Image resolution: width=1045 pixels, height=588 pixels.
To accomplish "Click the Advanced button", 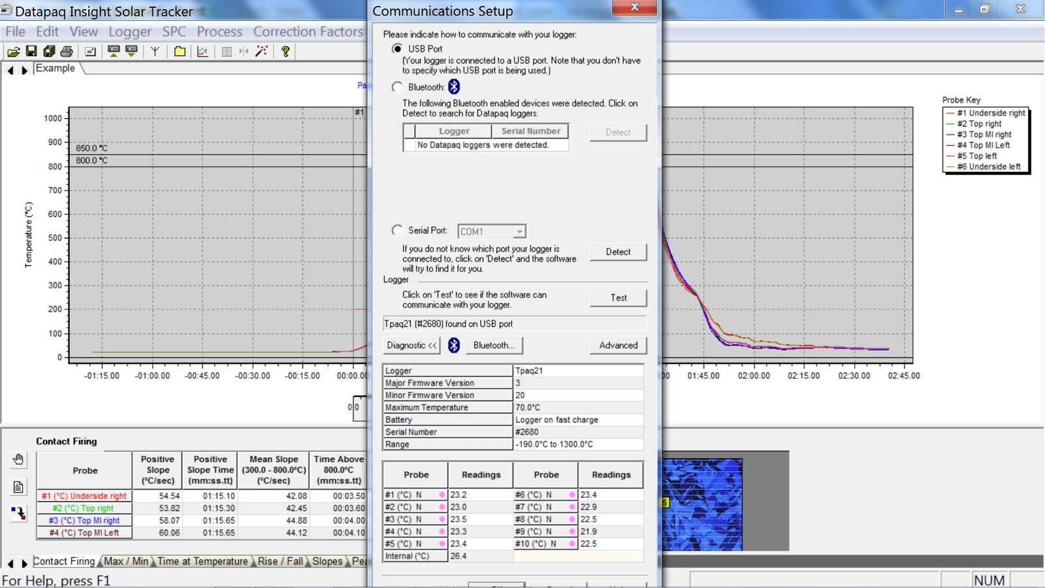I will [618, 346].
